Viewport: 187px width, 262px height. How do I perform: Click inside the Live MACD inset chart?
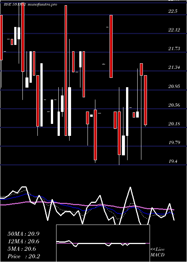[103, 243]
